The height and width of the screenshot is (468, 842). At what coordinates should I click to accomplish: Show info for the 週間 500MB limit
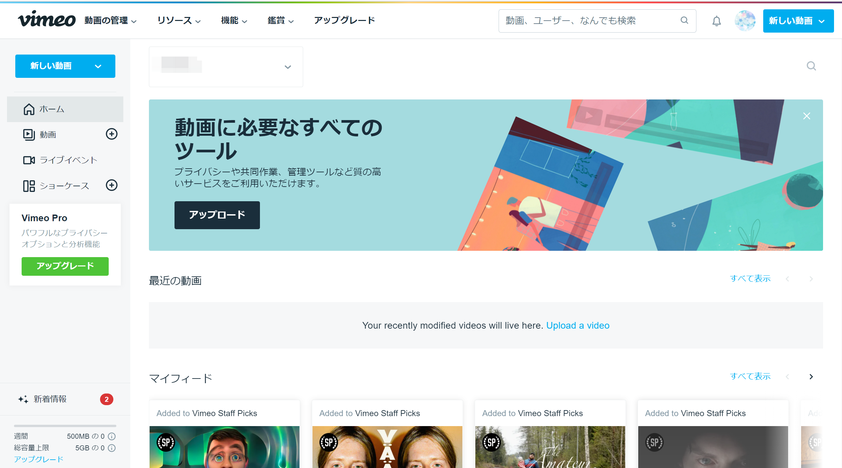tap(112, 436)
